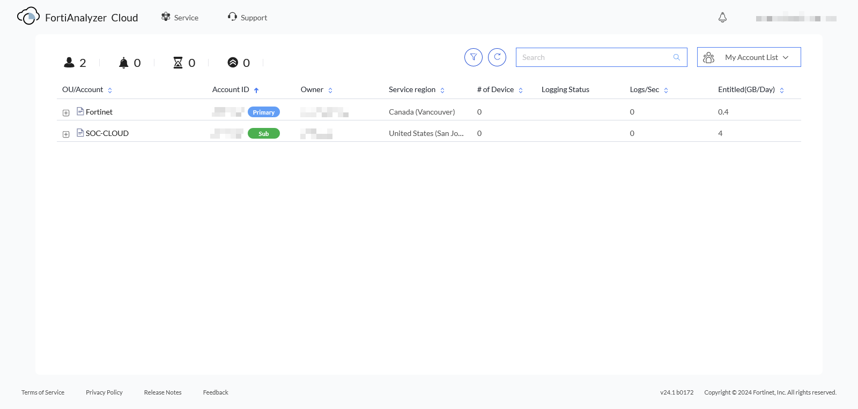Open the Support menu
Viewport: 858px width, 409px height.
(247, 18)
